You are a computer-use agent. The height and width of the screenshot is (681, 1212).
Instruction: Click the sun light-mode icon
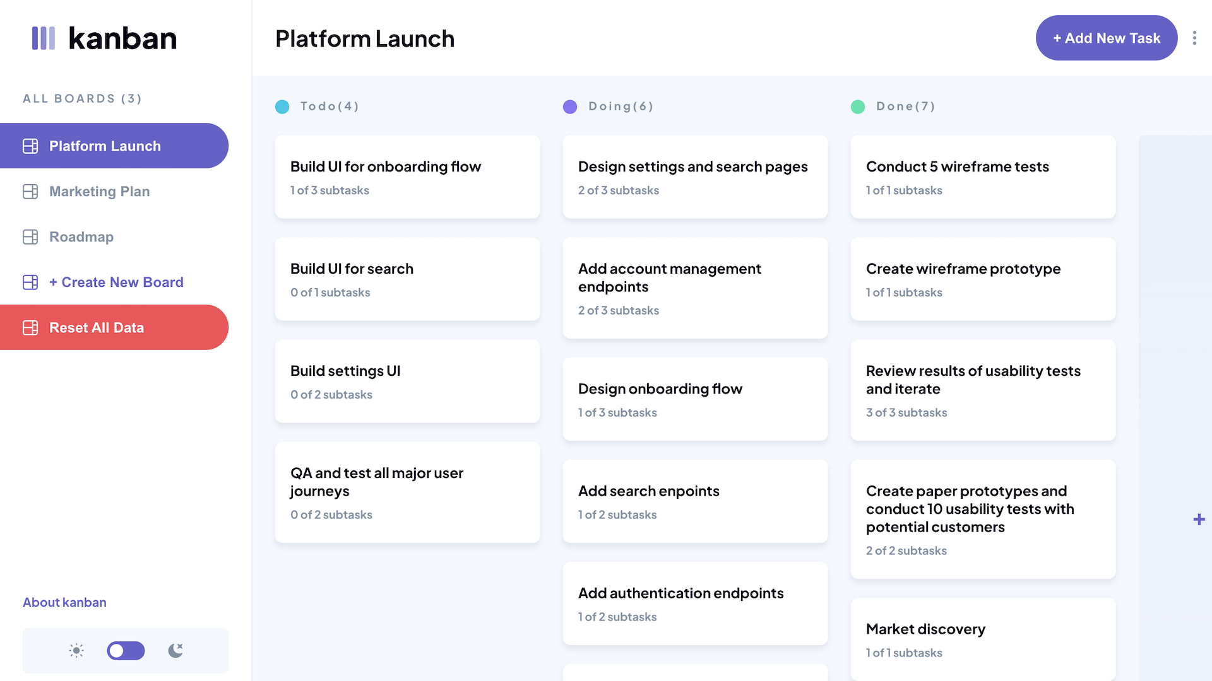coord(76,651)
